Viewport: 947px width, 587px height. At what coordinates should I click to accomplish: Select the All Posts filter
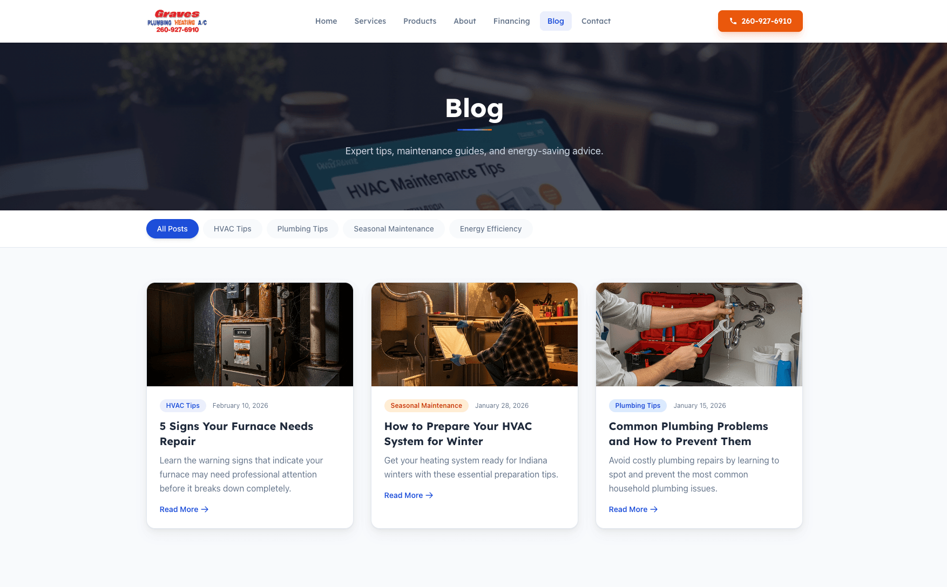pos(172,229)
